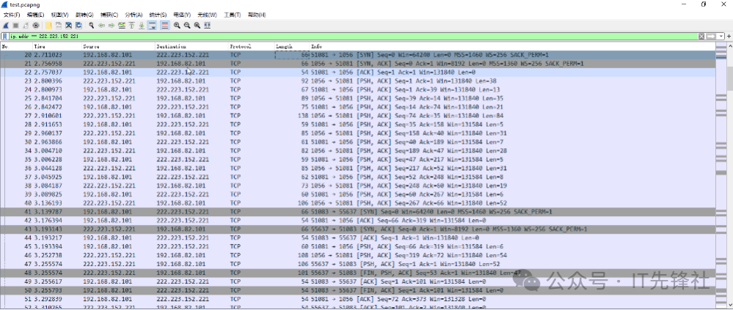
Task: Open the capture options gear icon
Action: pyautogui.click(x=36, y=25)
